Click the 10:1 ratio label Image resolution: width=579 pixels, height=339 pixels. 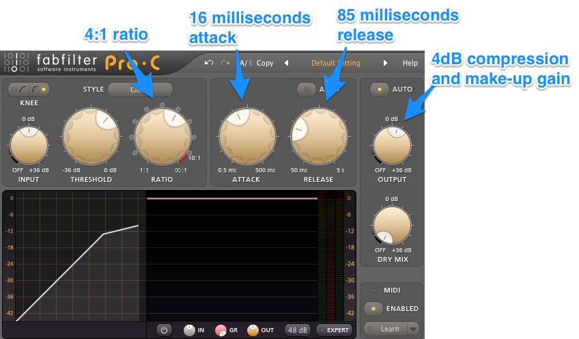click(194, 158)
